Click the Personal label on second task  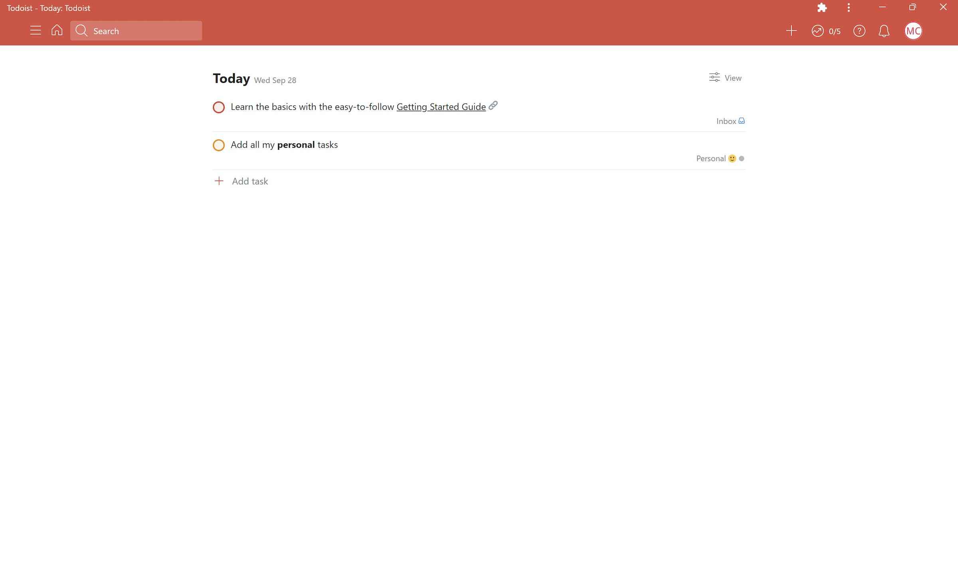711,158
